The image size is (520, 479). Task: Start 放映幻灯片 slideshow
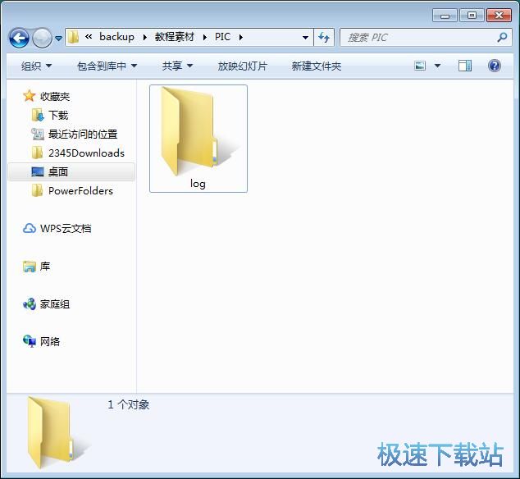[x=243, y=66]
